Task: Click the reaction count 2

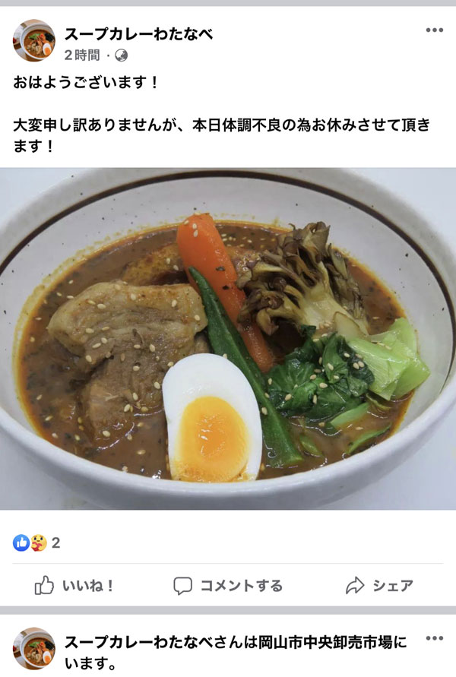Action: (x=55, y=543)
